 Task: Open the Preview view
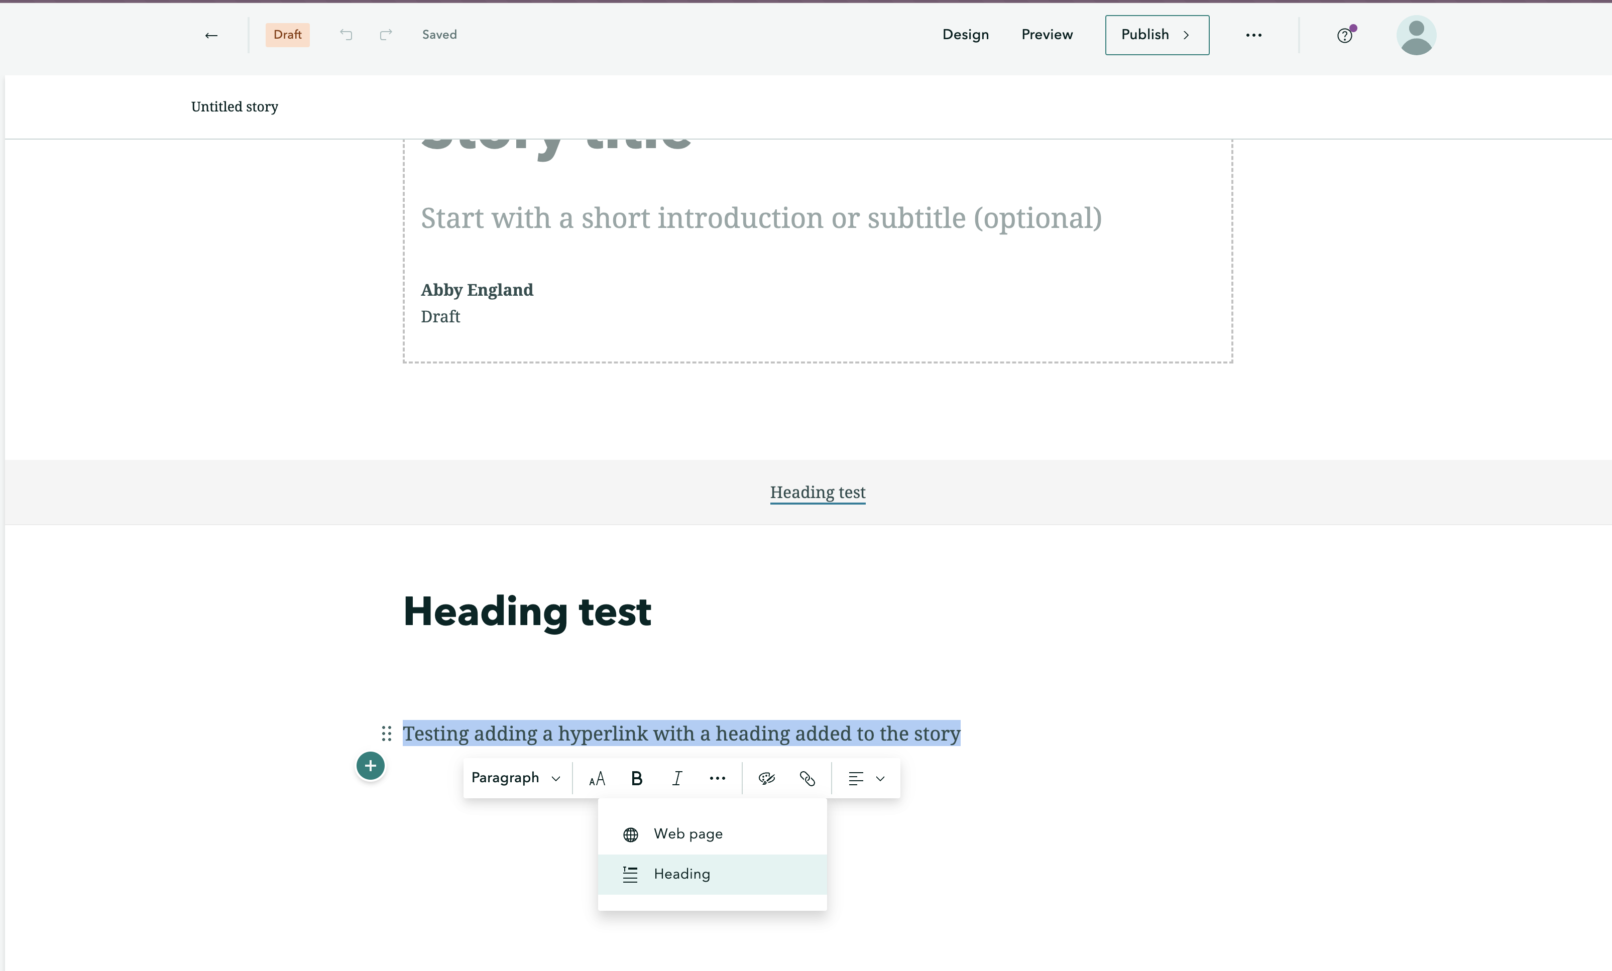(1047, 35)
